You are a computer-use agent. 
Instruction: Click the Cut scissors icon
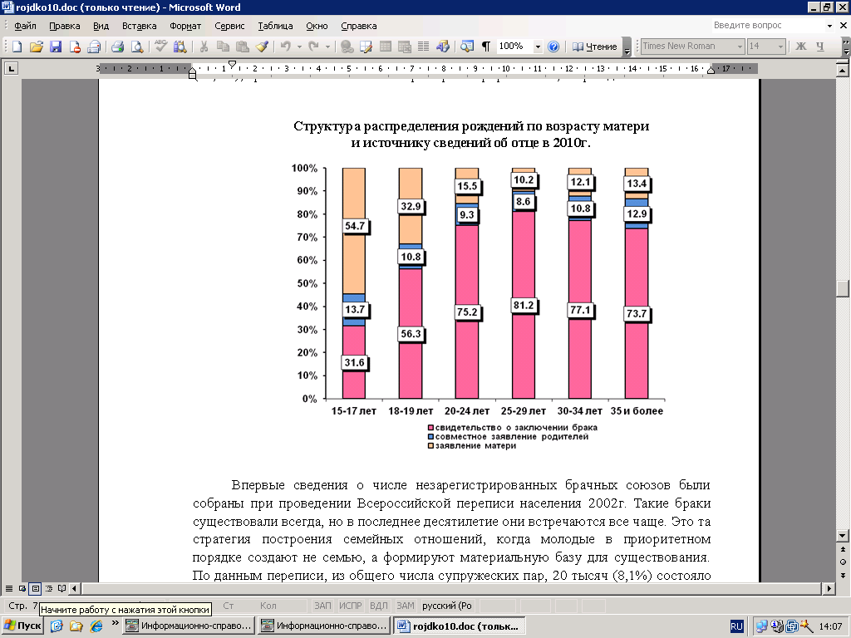click(204, 47)
